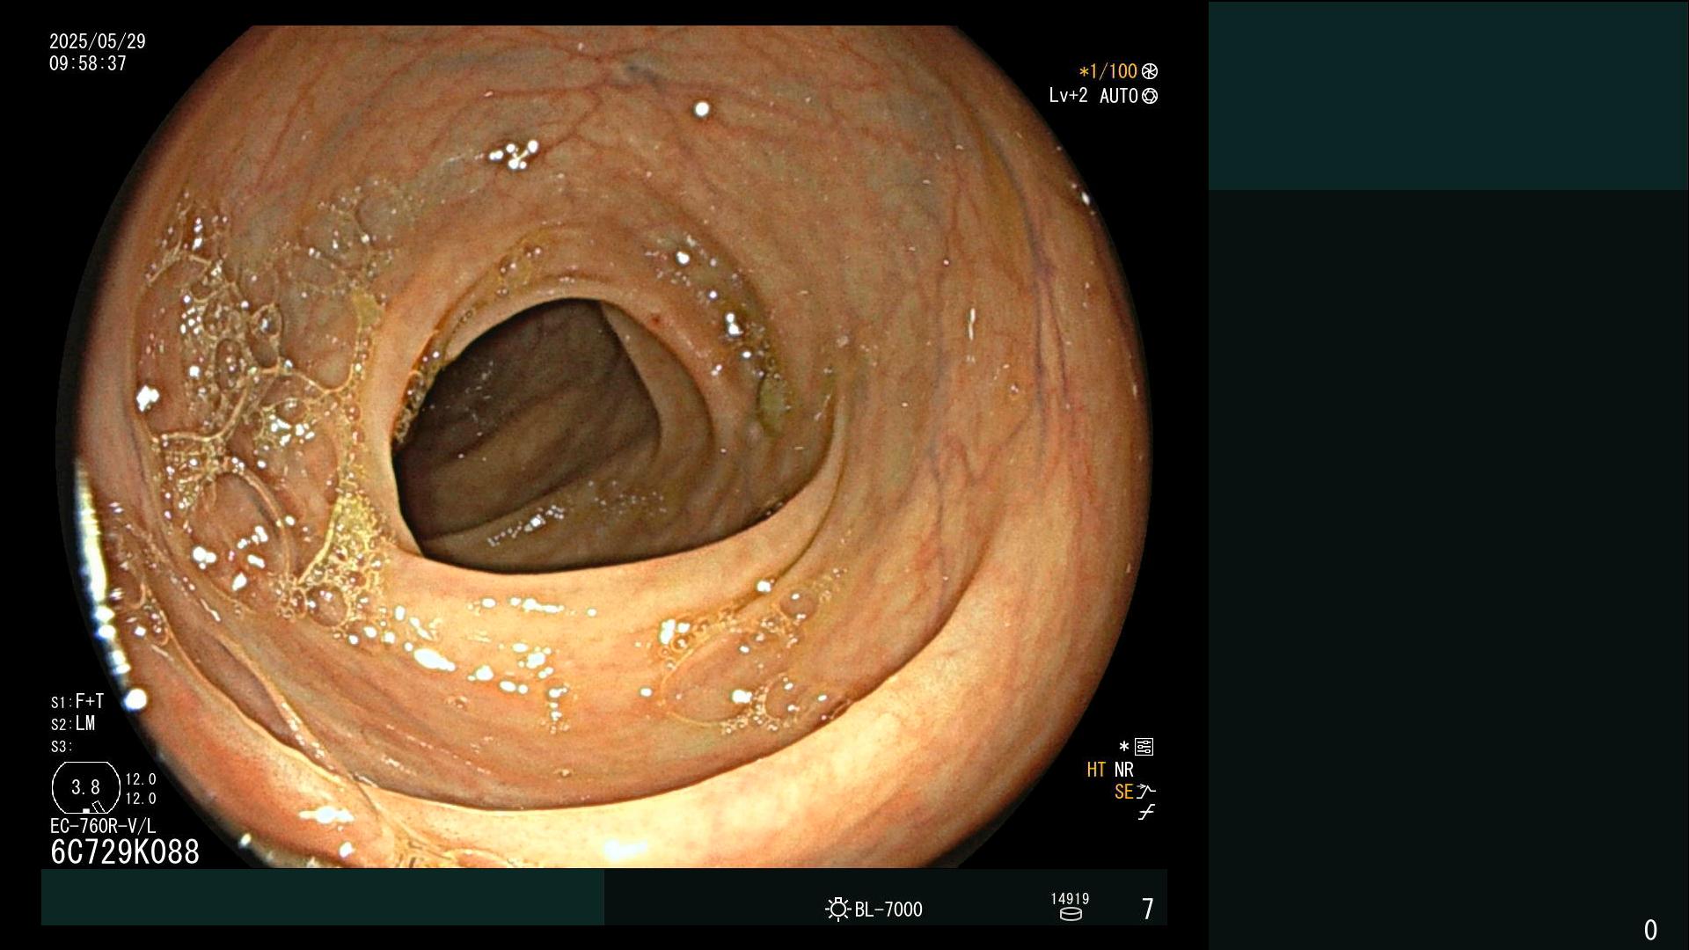This screenshot has width=1689, height=950.
Task: Click the upper 12.0 value by the scope indicator
Action: pos(141,779)
